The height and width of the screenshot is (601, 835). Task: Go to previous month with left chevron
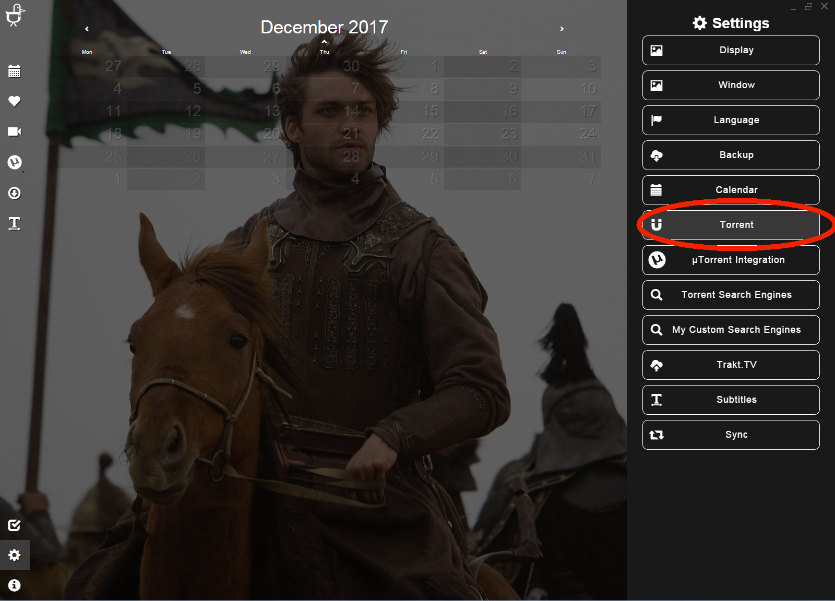[x=87, y=29]
